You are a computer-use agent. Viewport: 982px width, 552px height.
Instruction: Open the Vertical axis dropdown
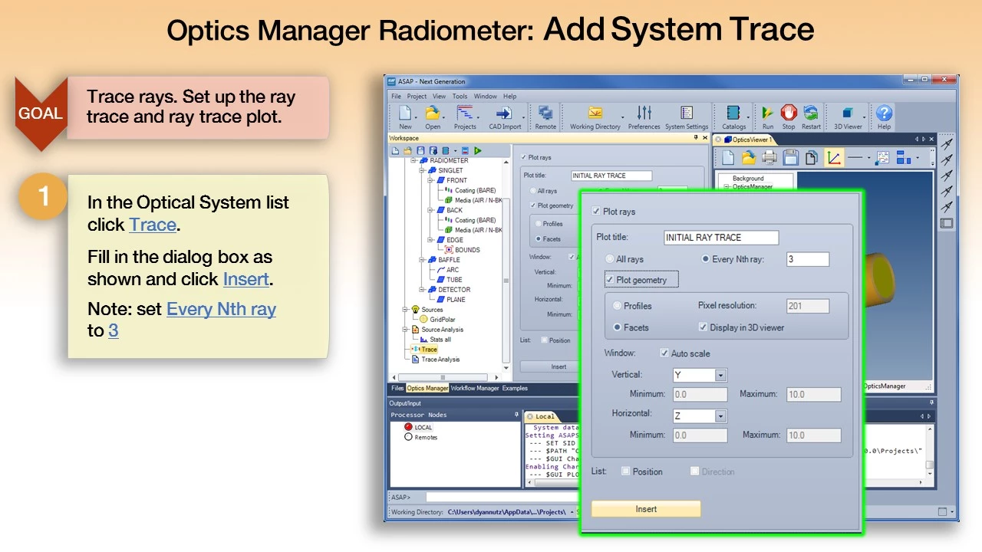click(720, 375)
